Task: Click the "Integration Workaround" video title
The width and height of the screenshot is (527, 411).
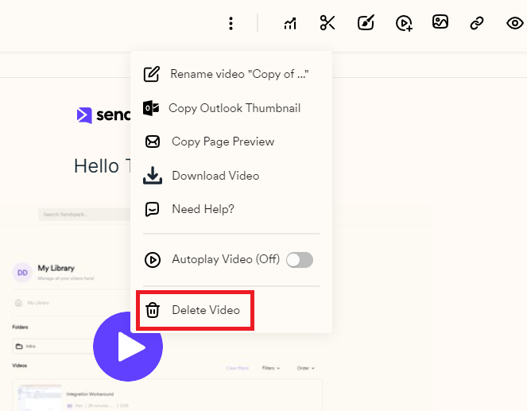Action: (90, 394)
